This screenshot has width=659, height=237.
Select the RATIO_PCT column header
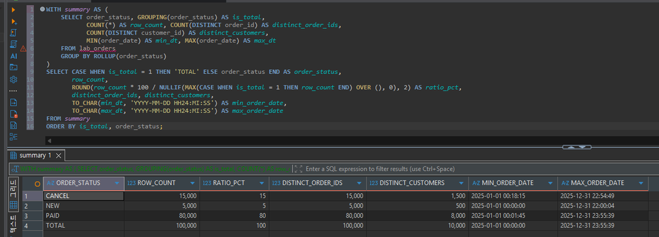234,183
